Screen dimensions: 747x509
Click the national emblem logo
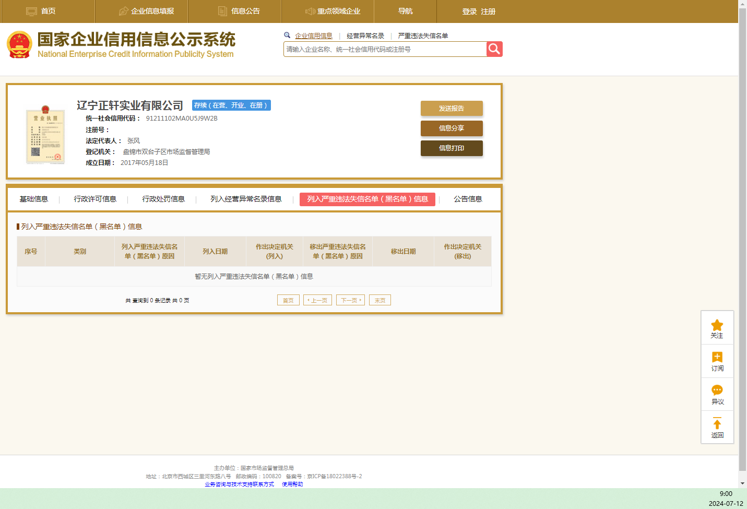(x=19, y=44)
